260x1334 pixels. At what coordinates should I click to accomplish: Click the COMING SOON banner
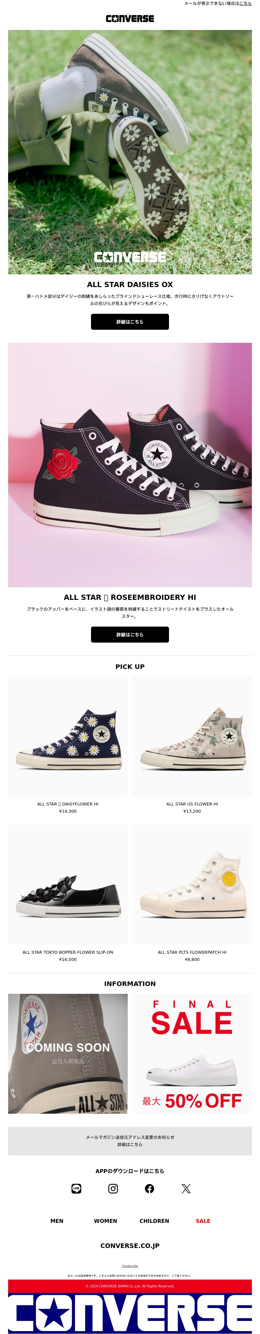tap(68, 1053)
